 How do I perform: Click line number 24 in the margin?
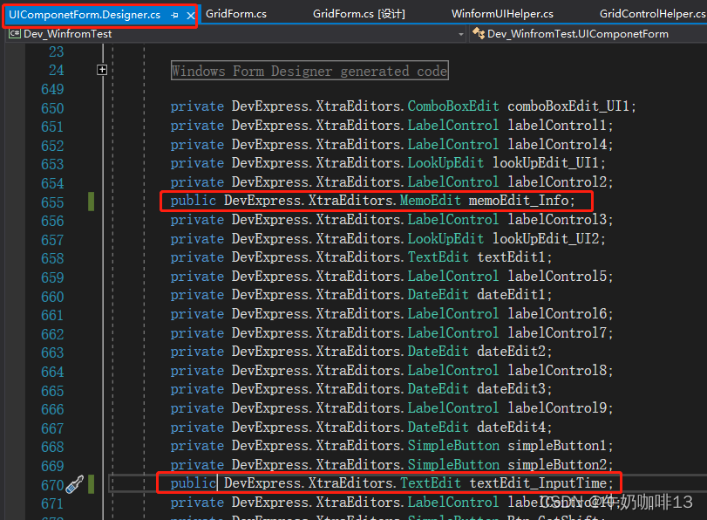(x=57, y=71)
